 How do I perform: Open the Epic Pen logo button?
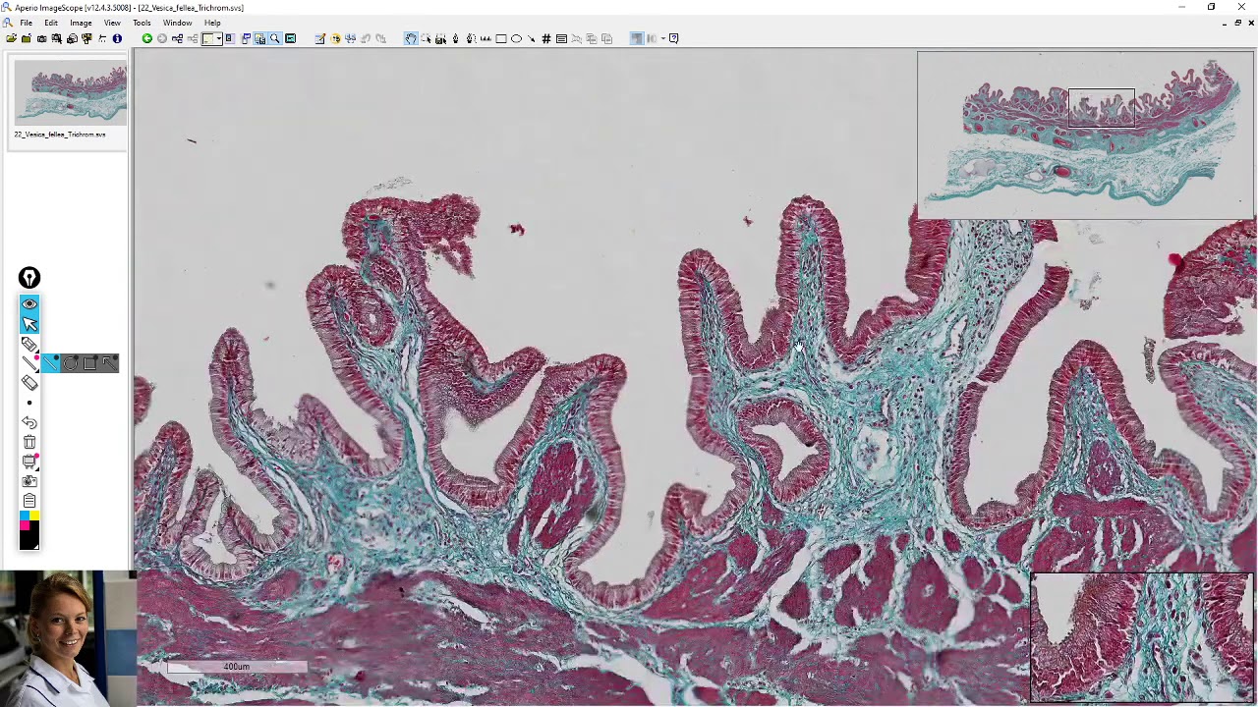tap(29, 278)
